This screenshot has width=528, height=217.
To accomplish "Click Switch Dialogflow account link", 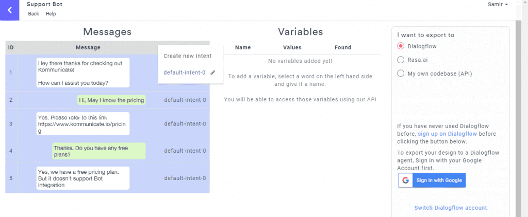I will point(451,208).
